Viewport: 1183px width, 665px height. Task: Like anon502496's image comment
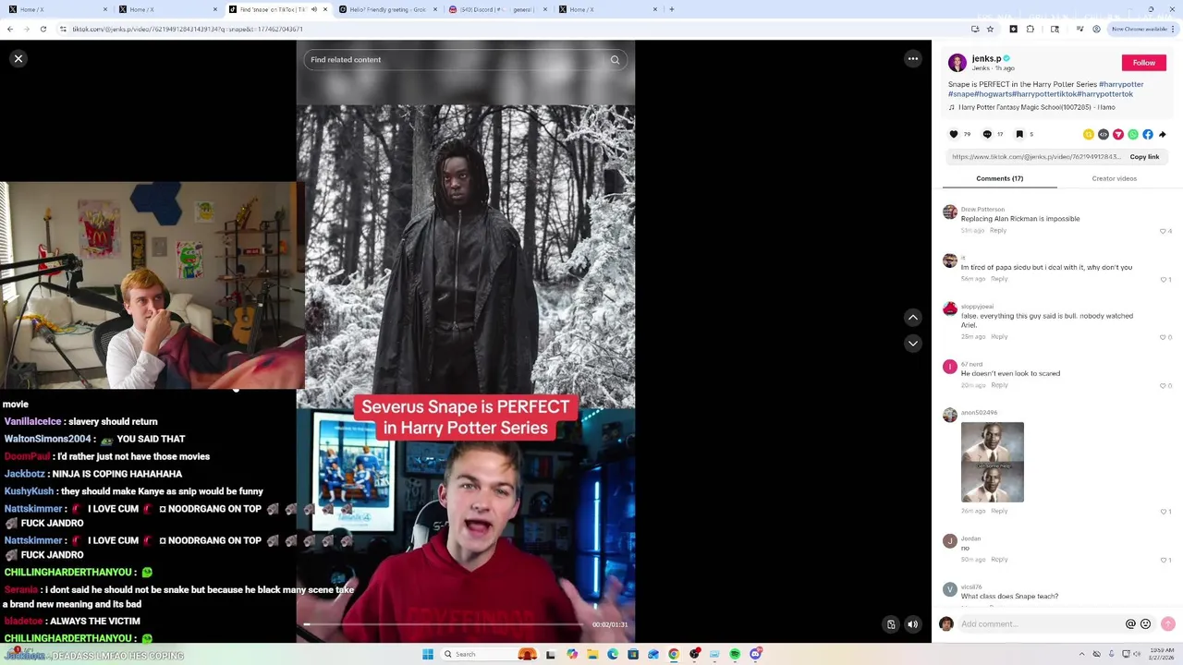click(1163, 511)
